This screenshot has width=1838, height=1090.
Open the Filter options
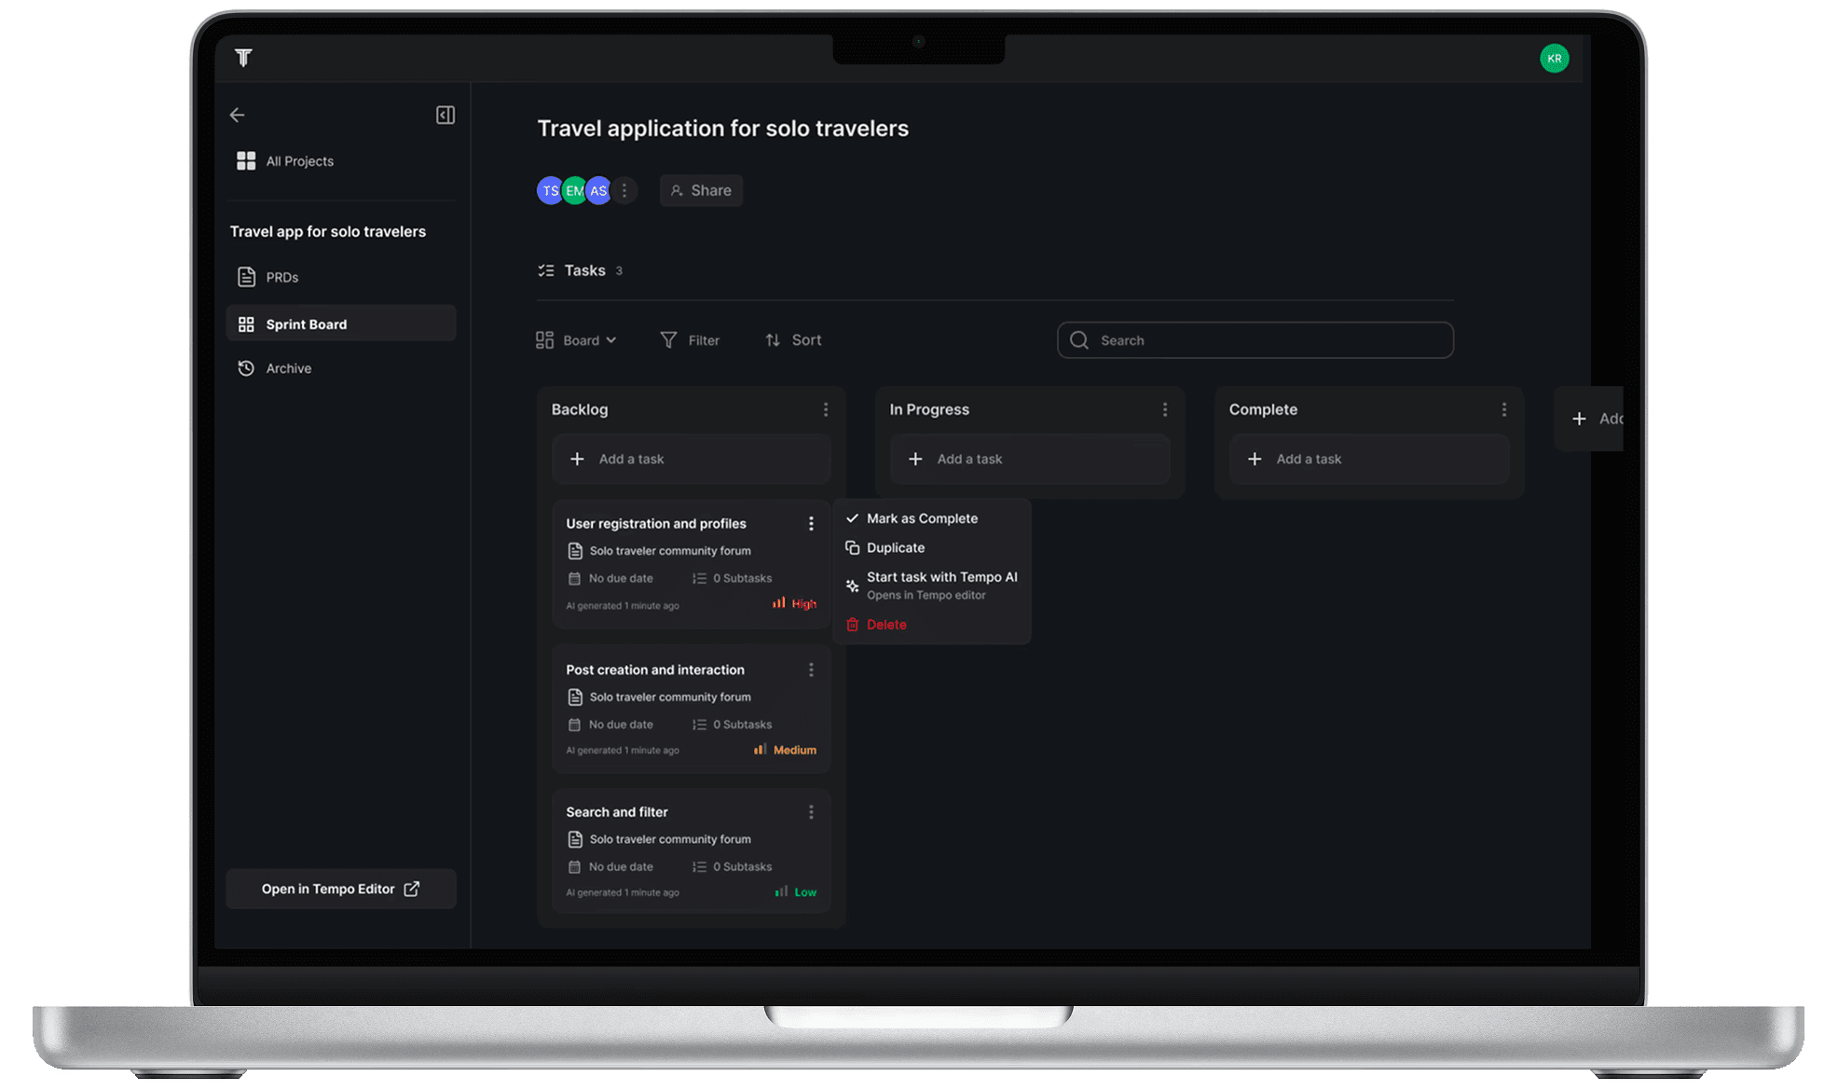[690, 340]
